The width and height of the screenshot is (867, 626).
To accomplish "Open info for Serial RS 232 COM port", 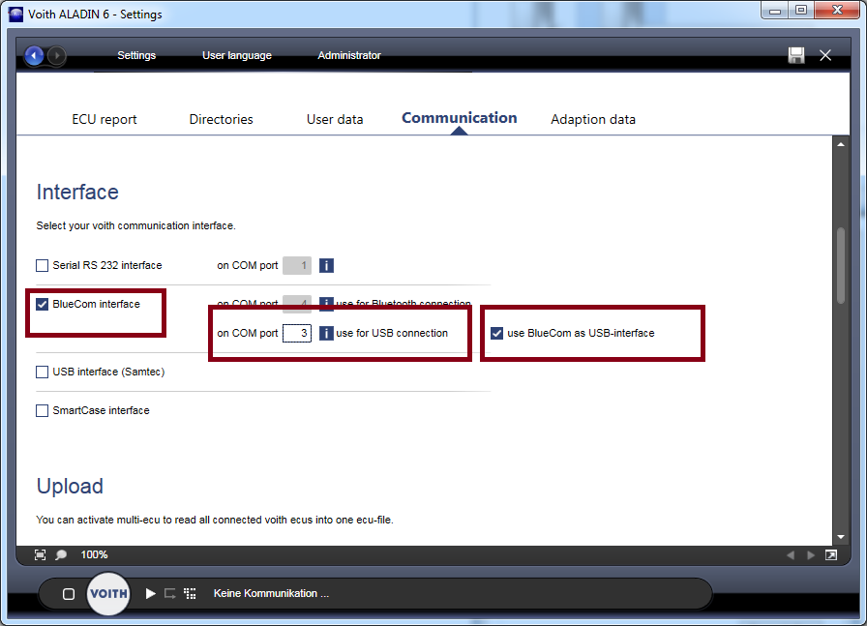I will (x=326, y=266).
